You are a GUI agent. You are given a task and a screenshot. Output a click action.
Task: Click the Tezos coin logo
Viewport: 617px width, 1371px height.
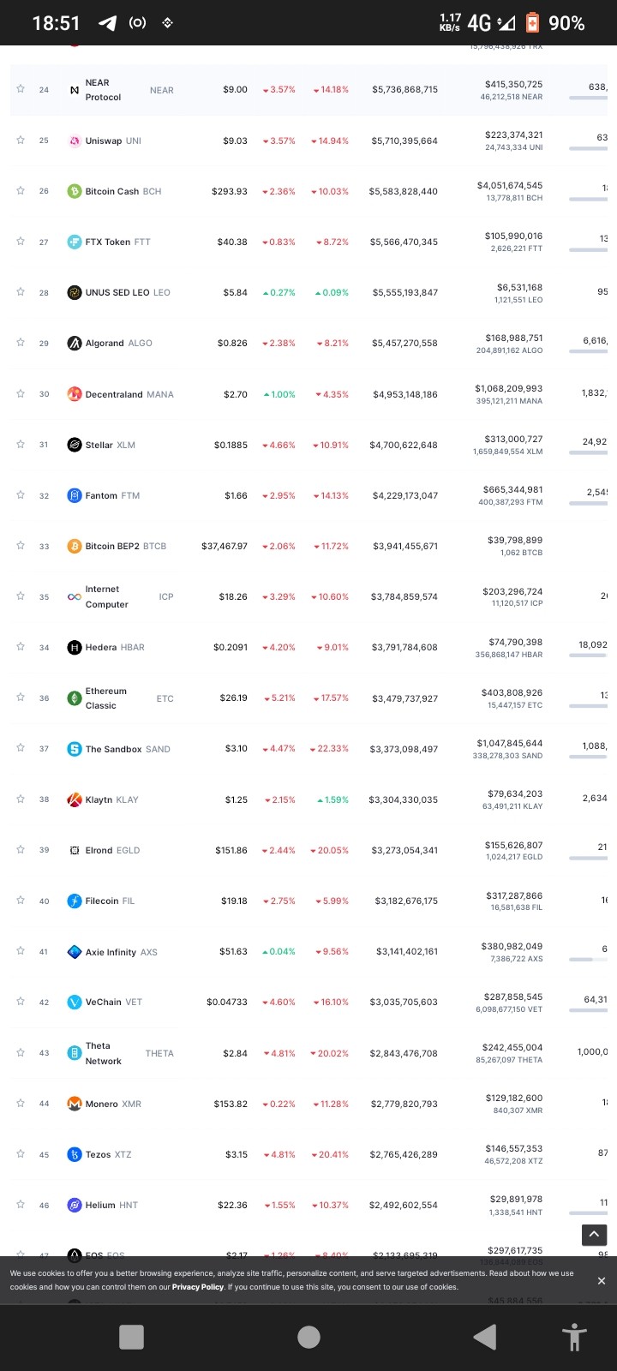(x=75, y=1154)
